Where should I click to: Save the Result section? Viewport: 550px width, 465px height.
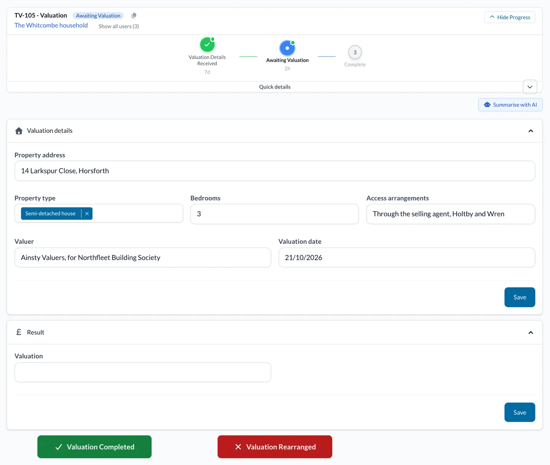[x=520, y=412]
